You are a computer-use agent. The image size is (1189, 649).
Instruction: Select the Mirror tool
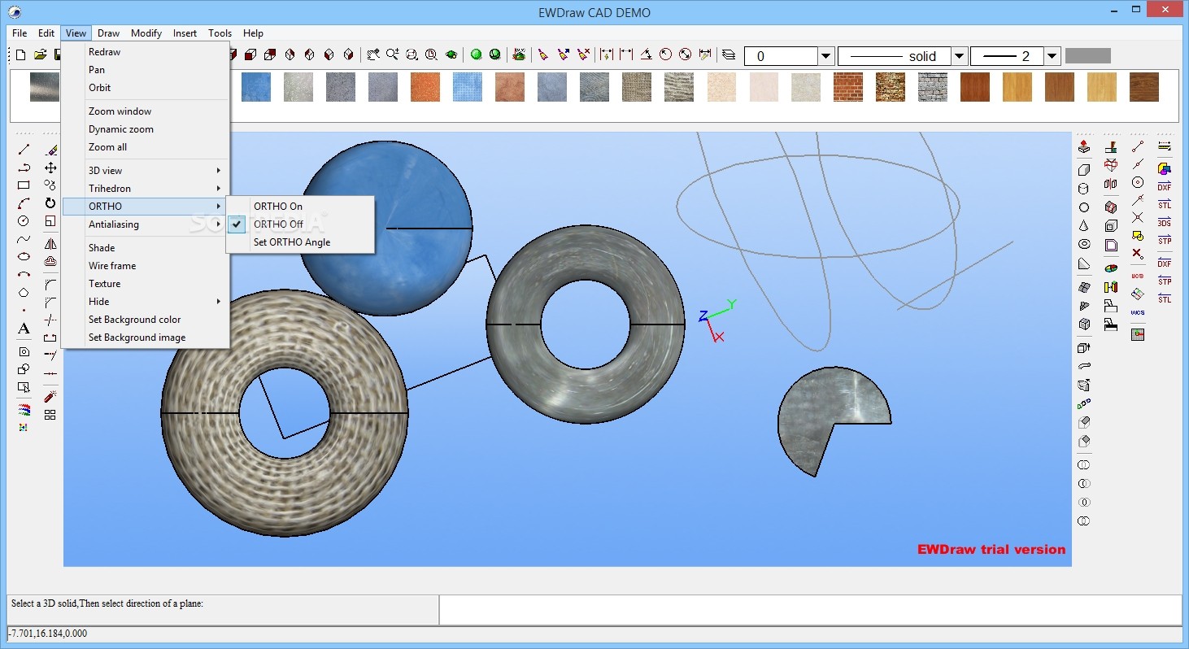pos(50,243)
